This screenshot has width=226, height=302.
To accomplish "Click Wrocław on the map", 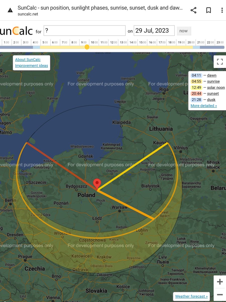I will [63, 233].
